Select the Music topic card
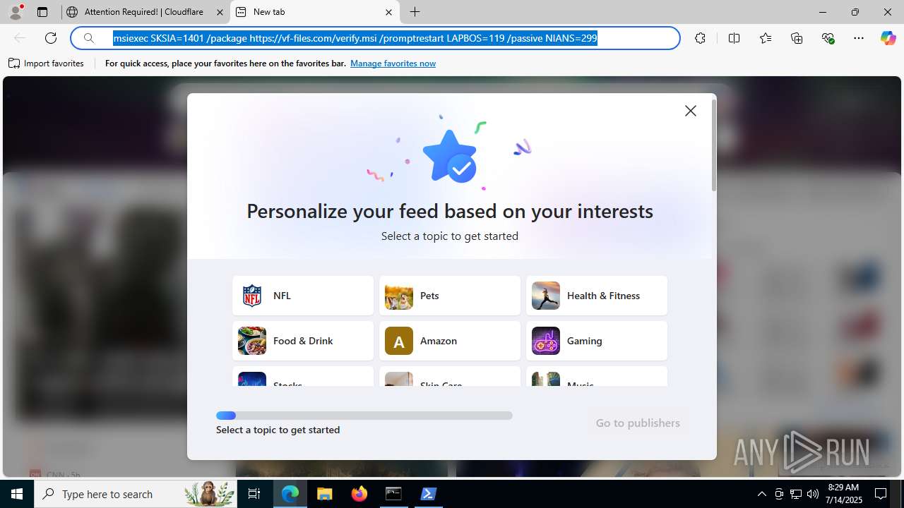This screenshot has width=904, height=508. point(597,376)
